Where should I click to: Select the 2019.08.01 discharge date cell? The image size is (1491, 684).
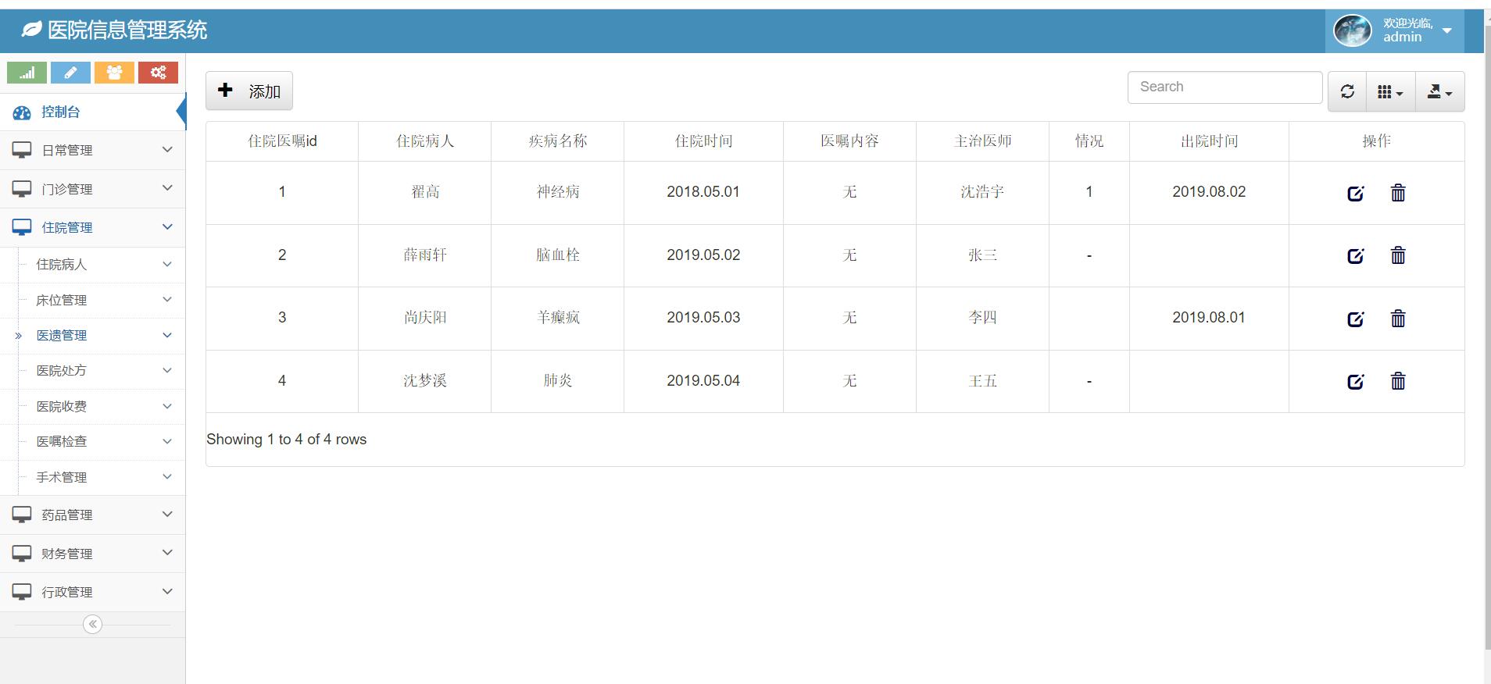coord(1209,318)
